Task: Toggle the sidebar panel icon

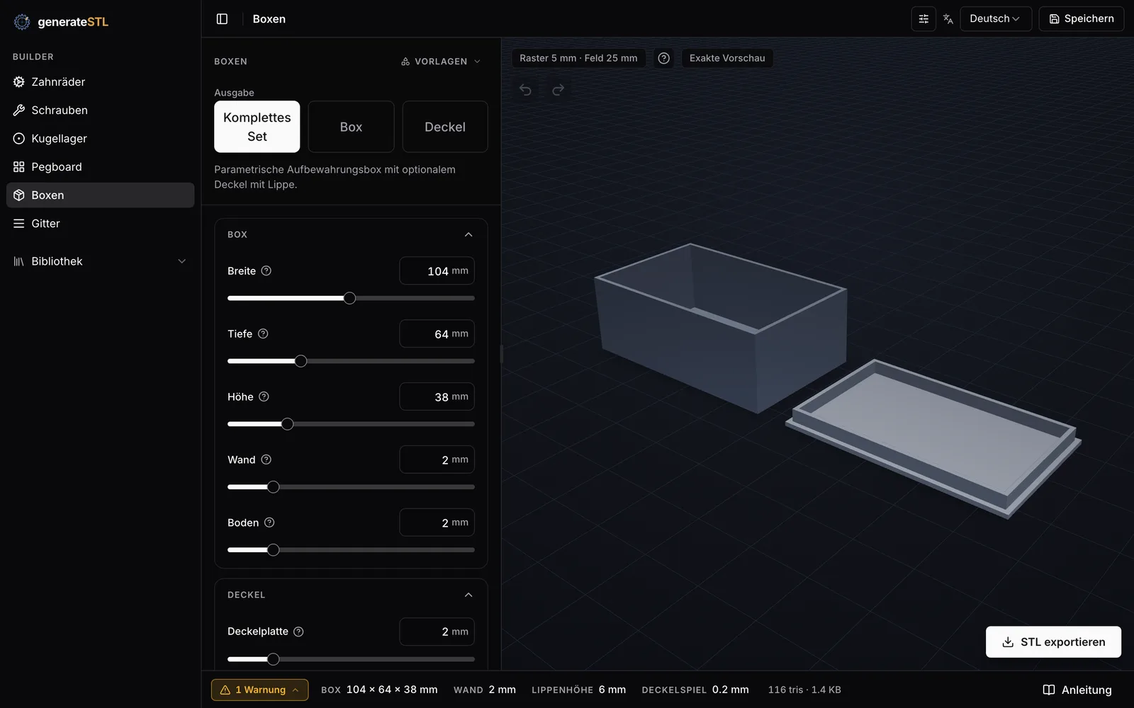Action: tap(222, 19)
